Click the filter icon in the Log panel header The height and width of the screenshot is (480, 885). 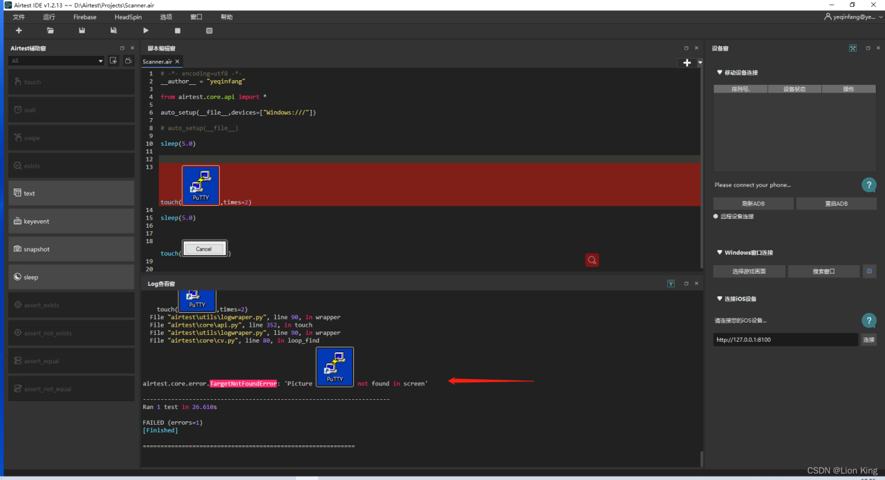coord(671,284)
